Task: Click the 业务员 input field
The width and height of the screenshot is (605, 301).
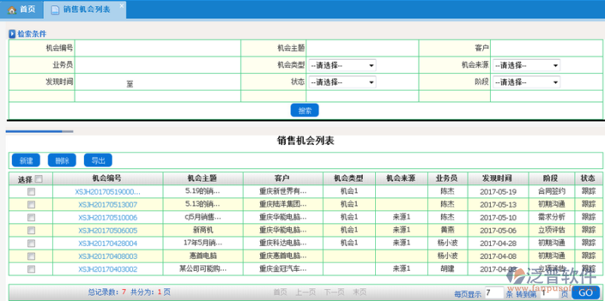Action: (x=158, y=65)
